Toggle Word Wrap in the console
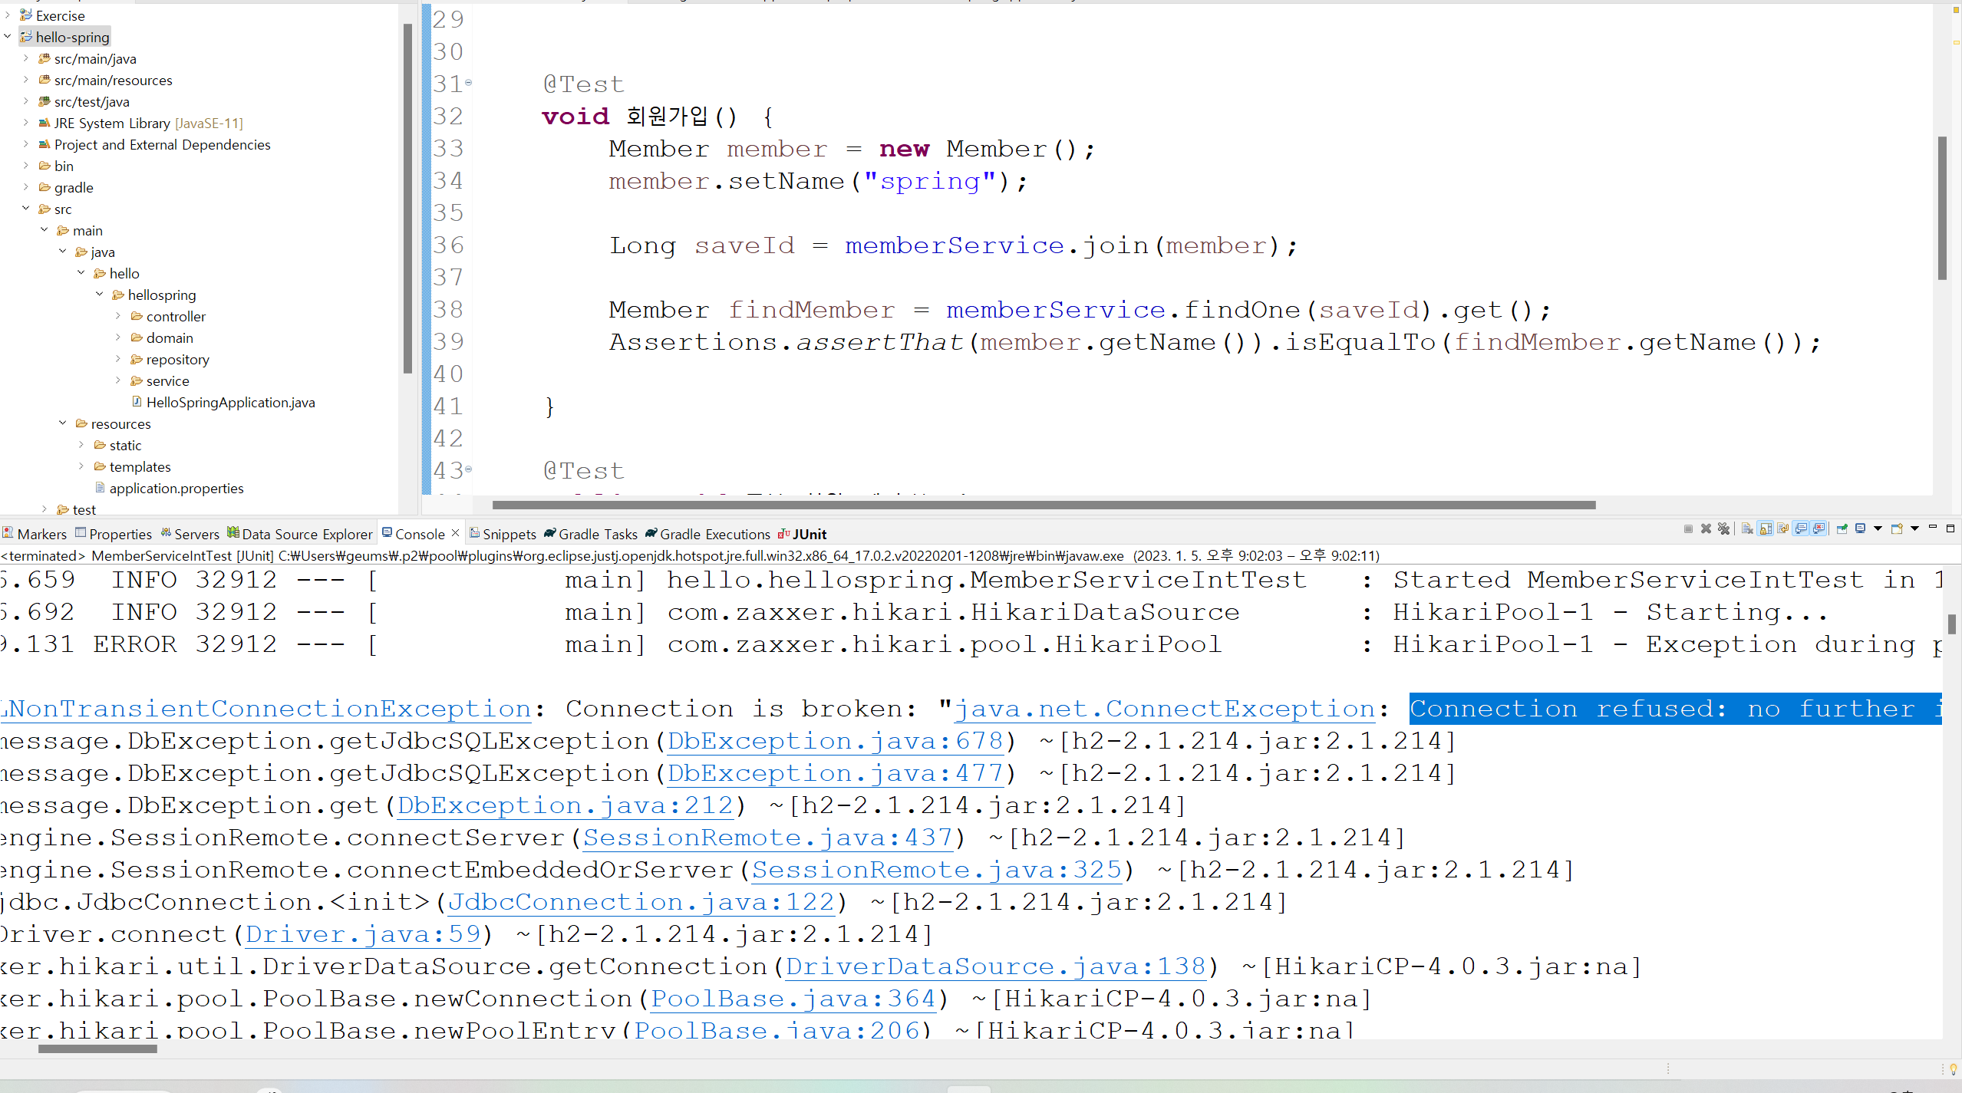This screenshot has width=1962, height=1093. tap(1783, 528)
